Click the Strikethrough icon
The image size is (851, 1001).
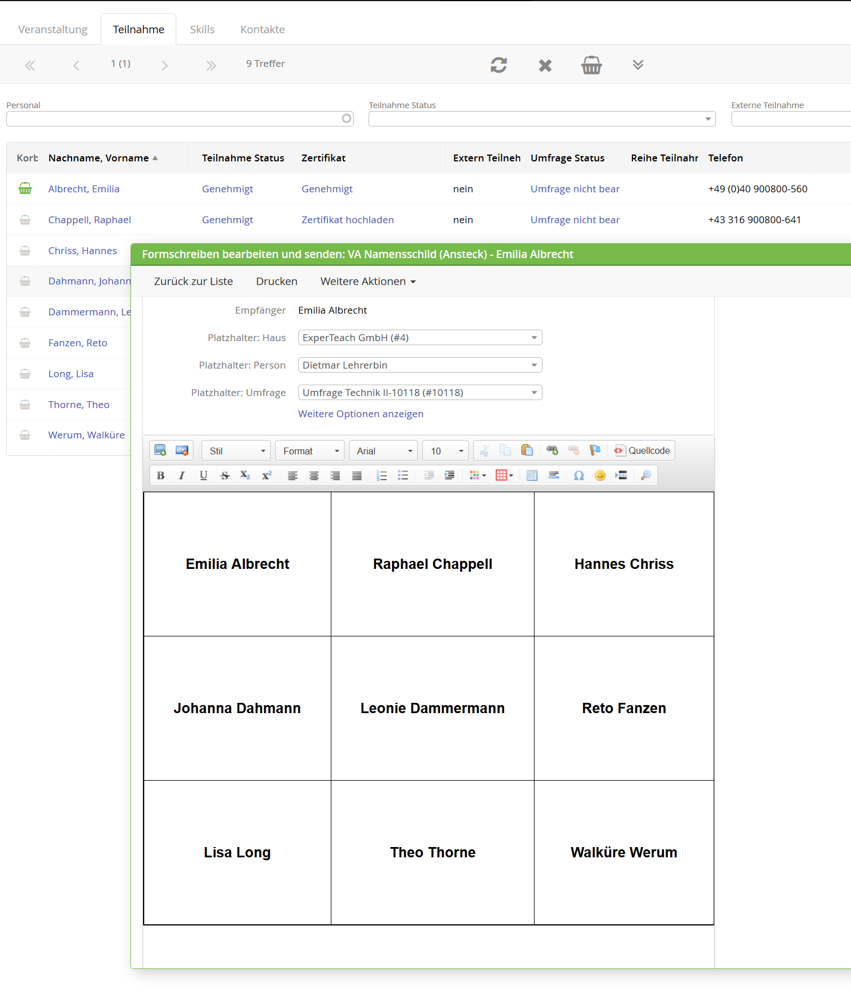click(225, 475)
